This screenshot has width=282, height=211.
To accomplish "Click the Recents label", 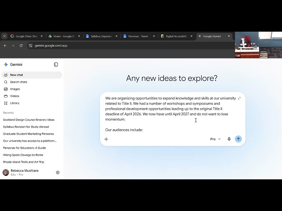I will pyautogui.click(x=8, y=113).
